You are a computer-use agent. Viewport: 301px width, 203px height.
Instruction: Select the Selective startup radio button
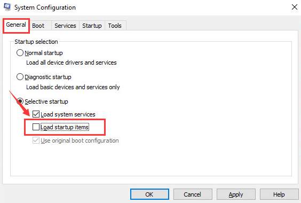[x=20, y=101]
